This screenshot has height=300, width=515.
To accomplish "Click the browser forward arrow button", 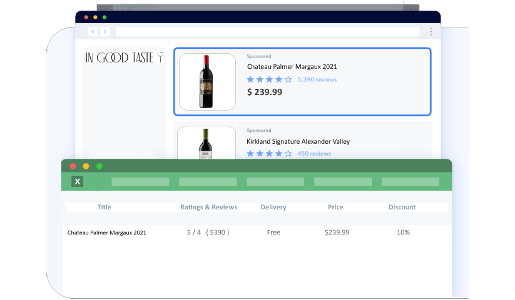I will coord(105,31).
